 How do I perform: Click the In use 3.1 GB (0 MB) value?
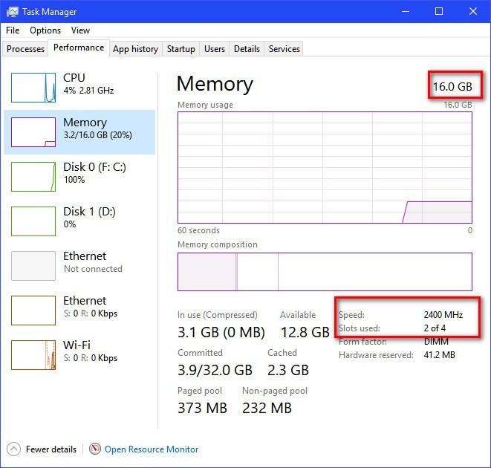pos(221,332)
